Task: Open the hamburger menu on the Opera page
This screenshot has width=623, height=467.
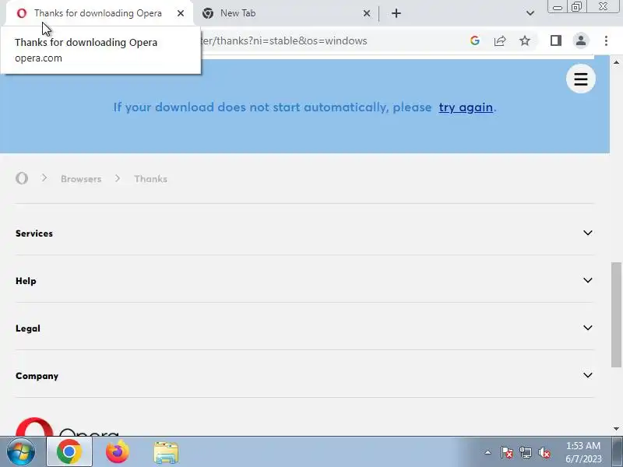Action: [x=580, y=79]
